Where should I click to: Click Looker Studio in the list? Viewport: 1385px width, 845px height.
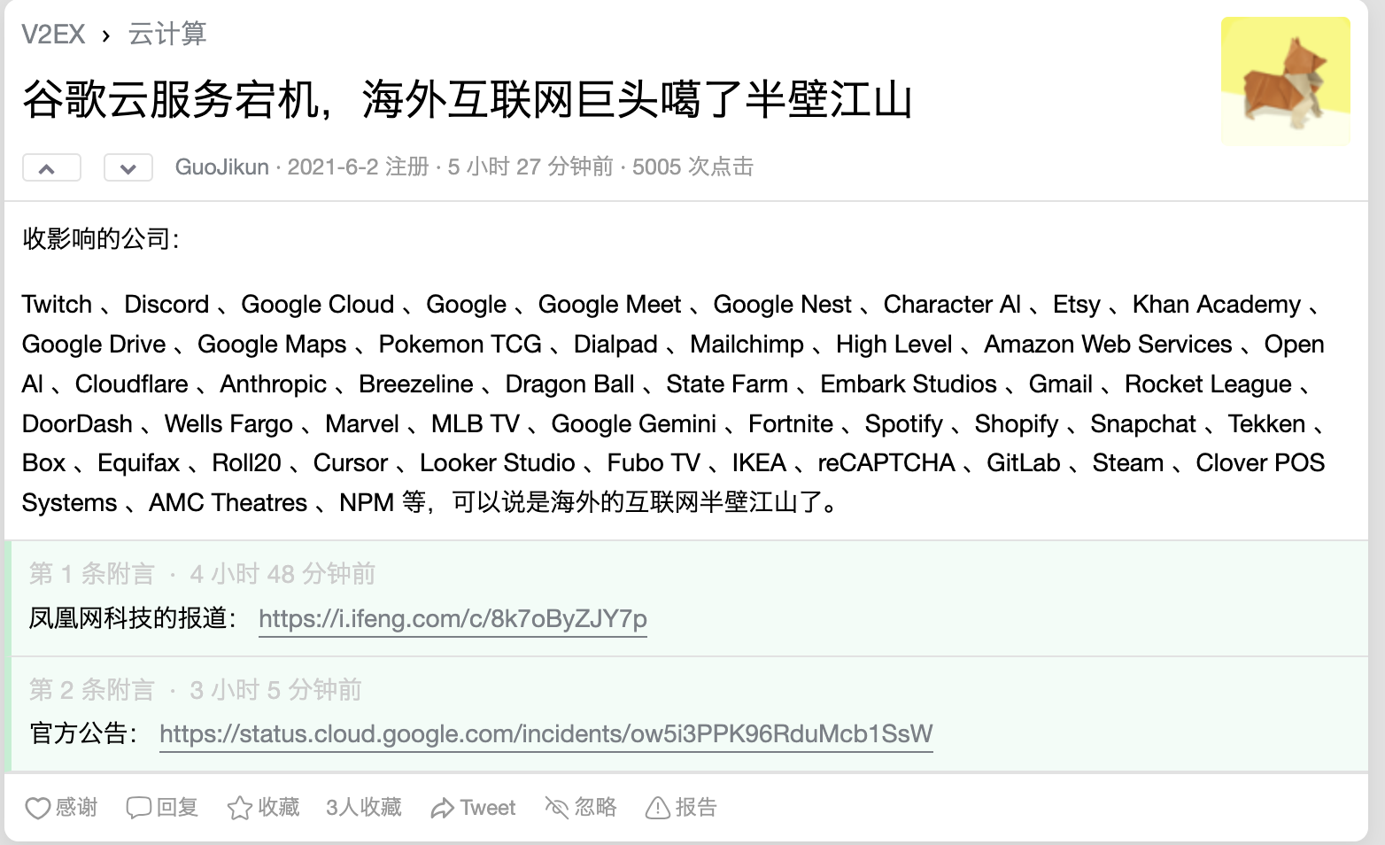498,463
